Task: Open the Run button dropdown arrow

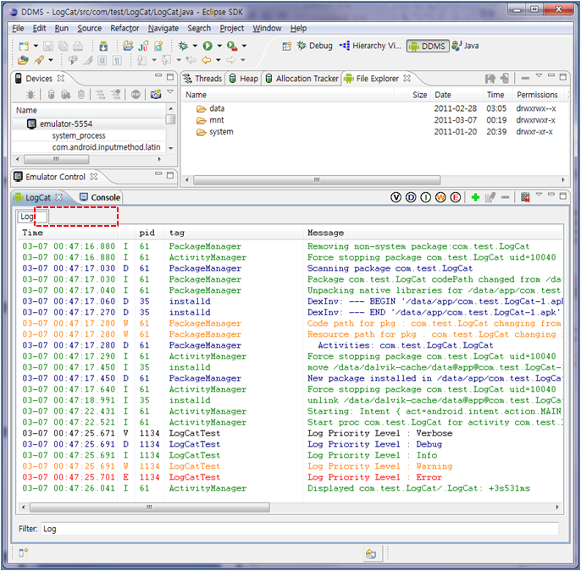Action: point(219,47)
